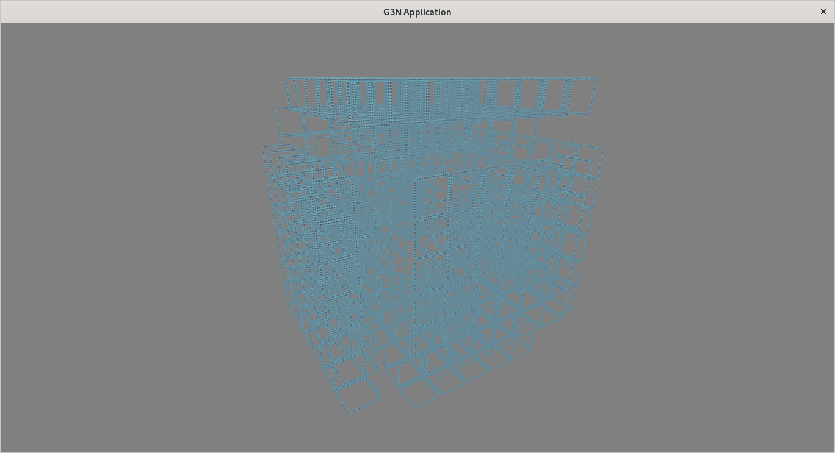This screenshot has height=453, width=835.
Task: Select the top-left cube in the wireframe's top row
Action: (x=296, y=95)
